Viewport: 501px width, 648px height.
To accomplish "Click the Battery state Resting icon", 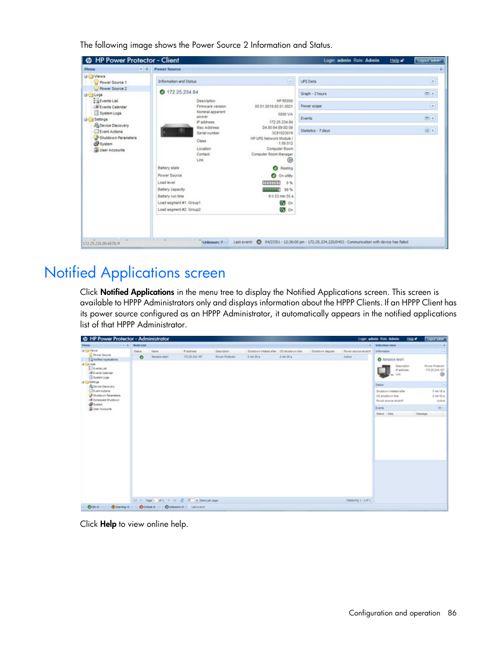I will [x=275, y=168].
